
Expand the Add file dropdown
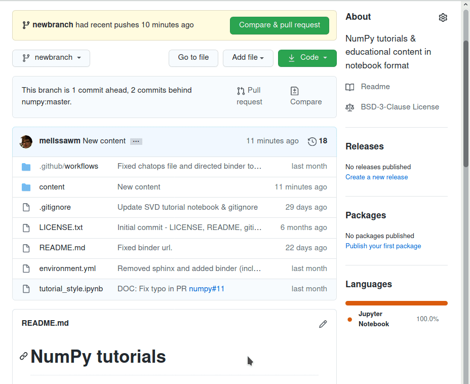click(x=248, y=58)
